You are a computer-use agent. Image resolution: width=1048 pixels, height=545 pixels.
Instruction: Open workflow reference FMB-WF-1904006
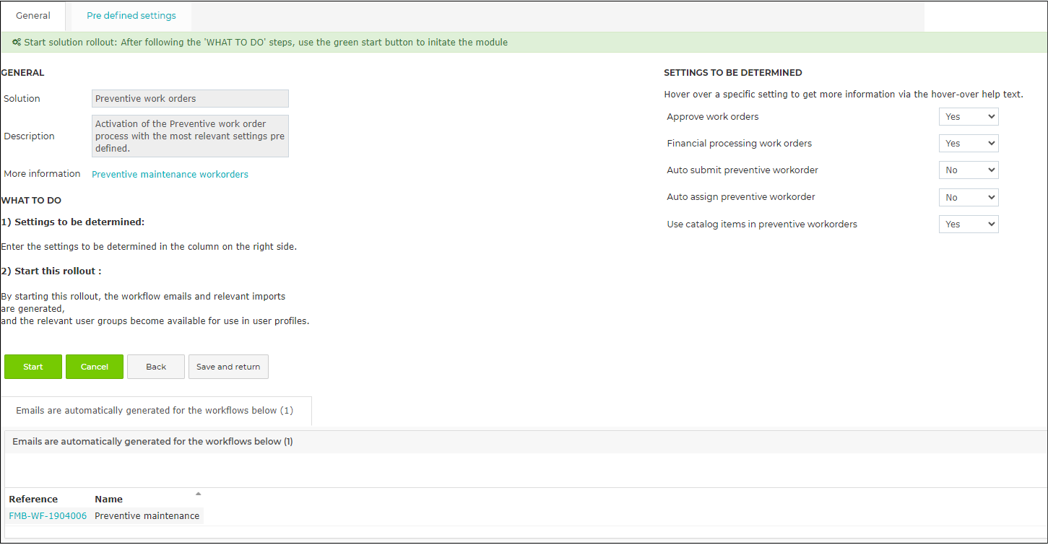click(48, 516)
